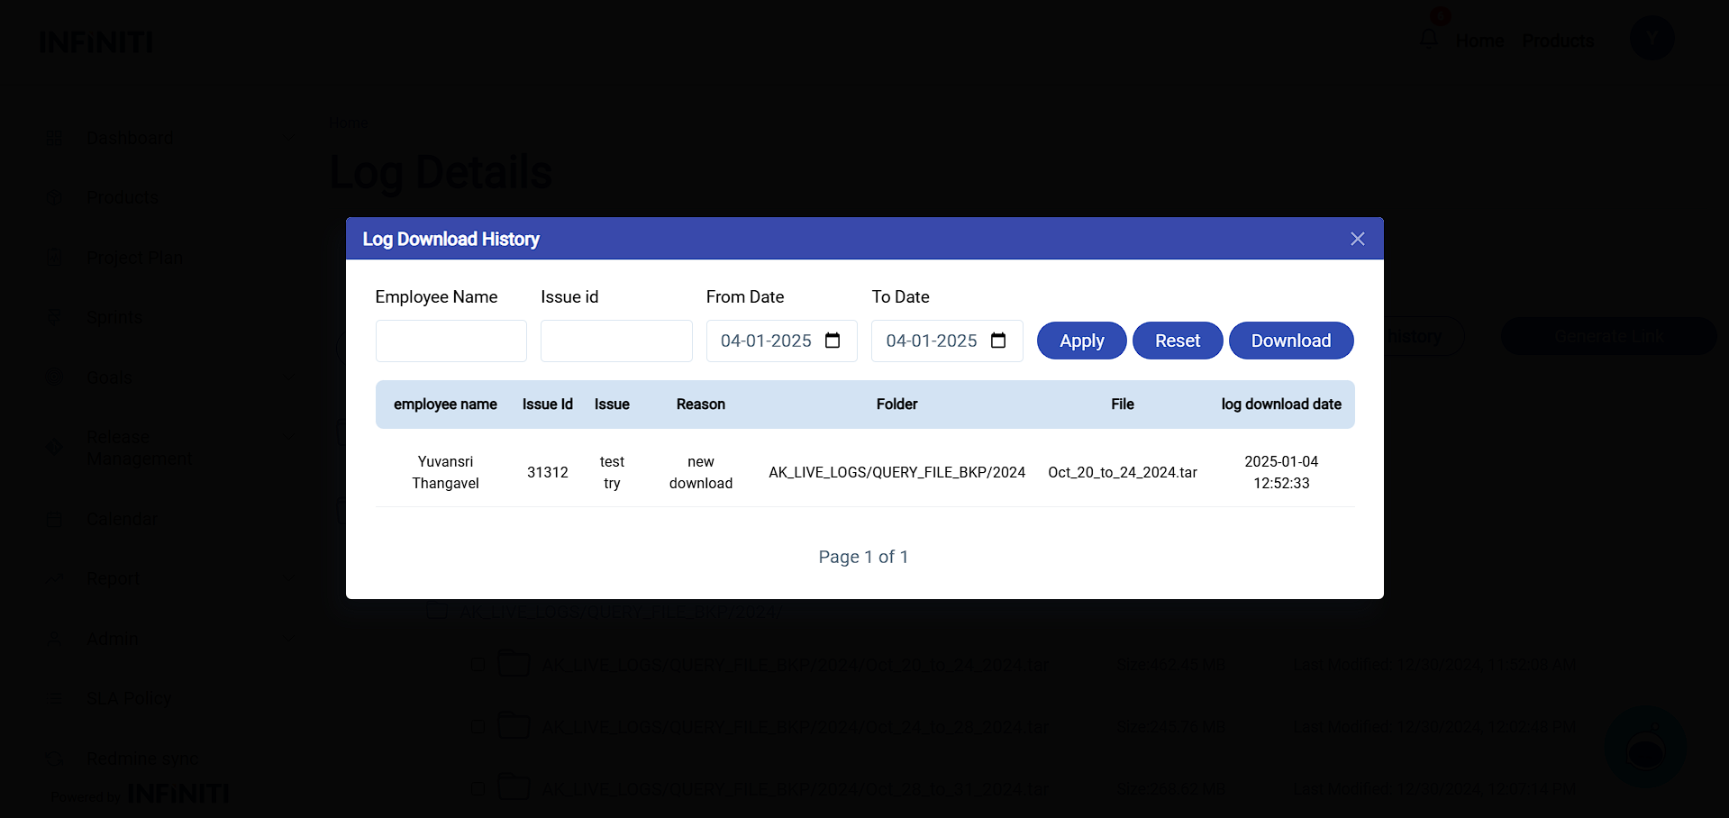Expand the Admin sidebar section arrow

(x=288, y=640)
